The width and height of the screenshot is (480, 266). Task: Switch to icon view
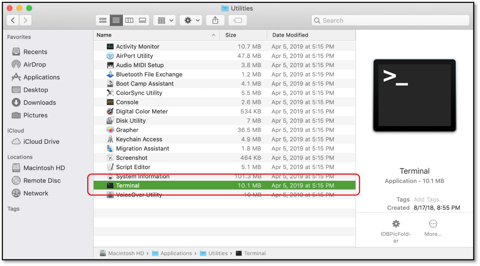pyautogui.click(x=103, y=20)
